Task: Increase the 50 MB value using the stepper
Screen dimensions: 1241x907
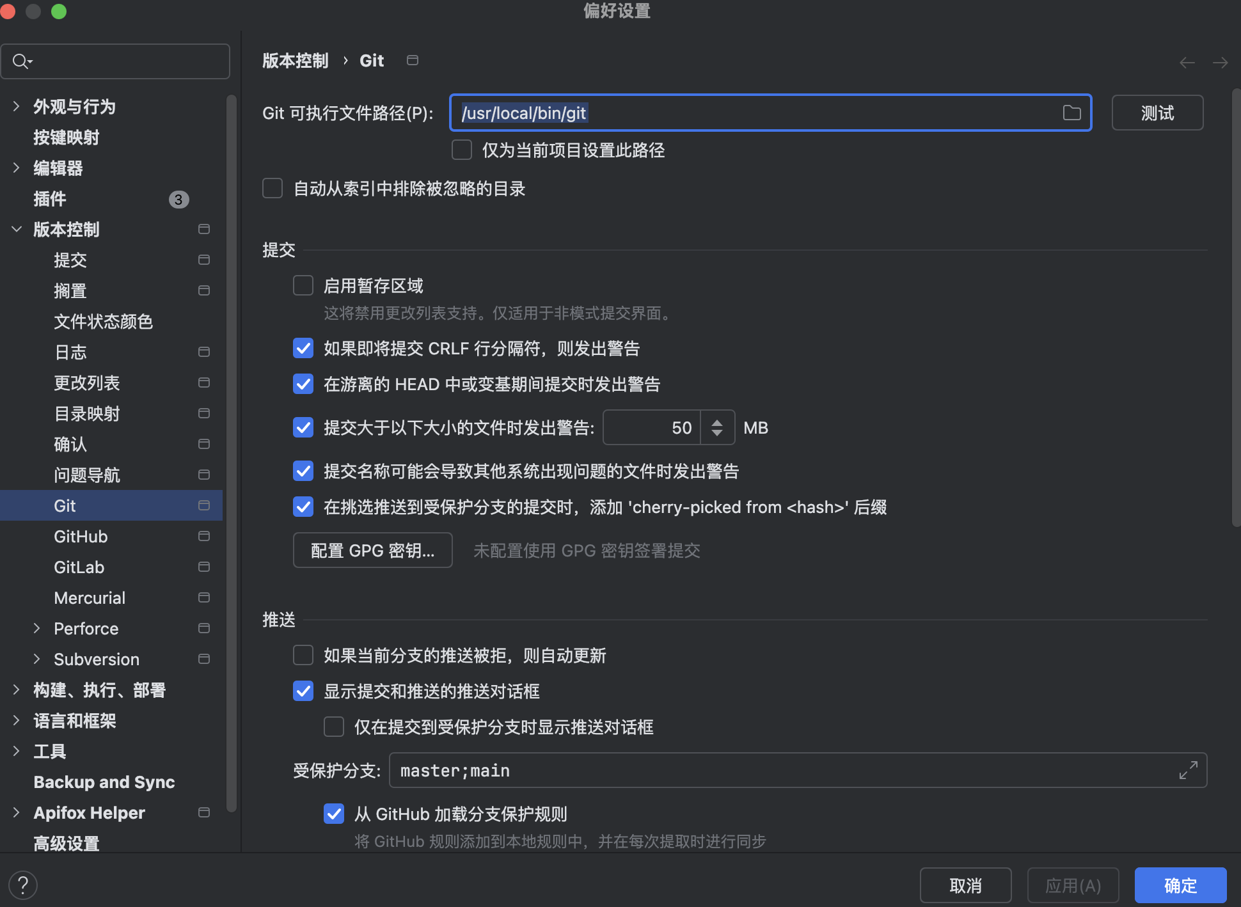Action: pos(718,421)
